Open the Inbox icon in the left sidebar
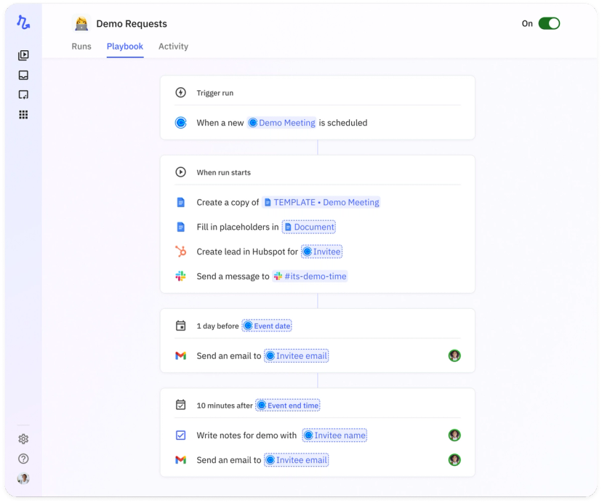This screenshot has height=503, width=602. pyautogui.click(x=23, y=75)
